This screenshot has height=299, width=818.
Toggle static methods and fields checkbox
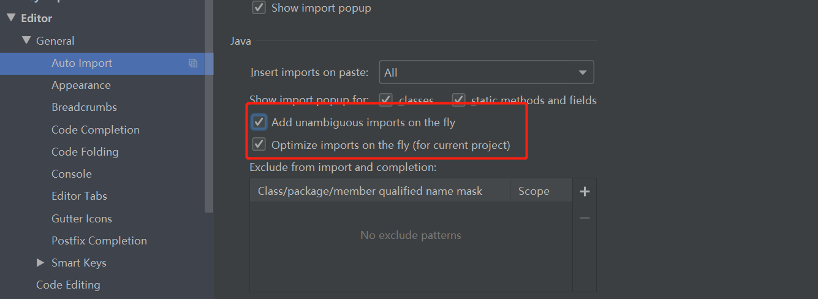pos(459,100)
